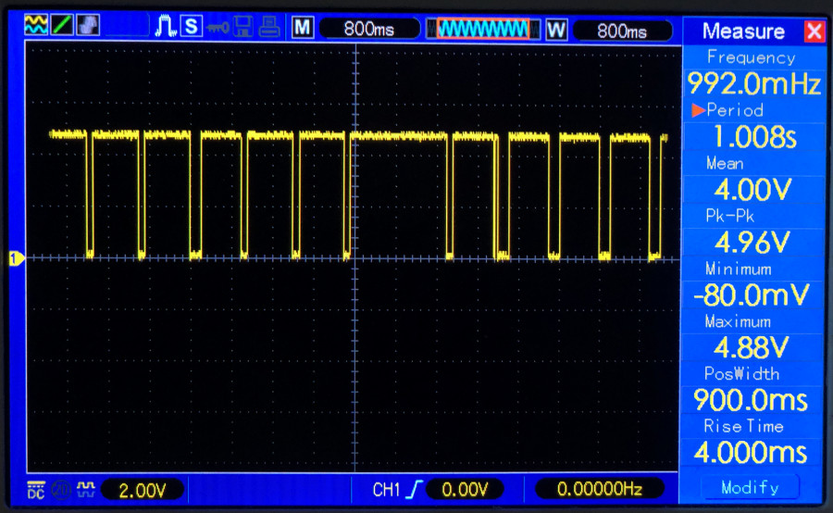Click the green diagonal line icon

62,25
